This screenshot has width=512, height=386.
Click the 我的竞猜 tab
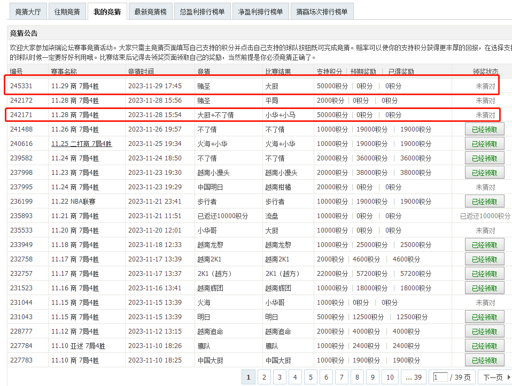tap(107, 12)
